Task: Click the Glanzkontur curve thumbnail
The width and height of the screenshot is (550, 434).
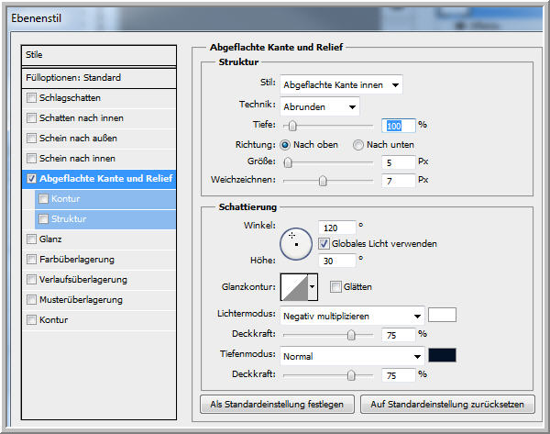Action: (x=294, y=287)
